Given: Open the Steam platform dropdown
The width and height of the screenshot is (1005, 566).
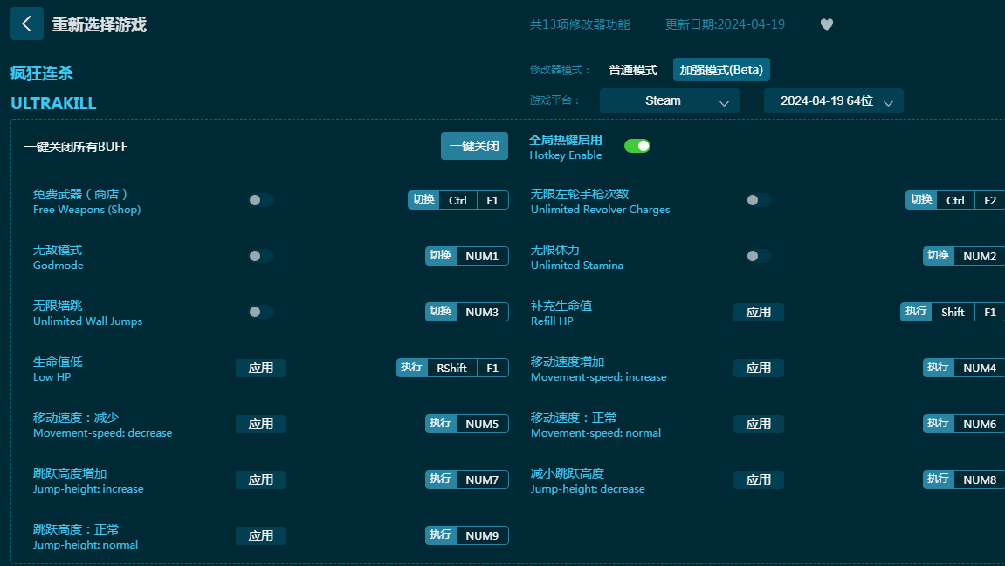Looking at the screenshot, I should pos(669,100).
